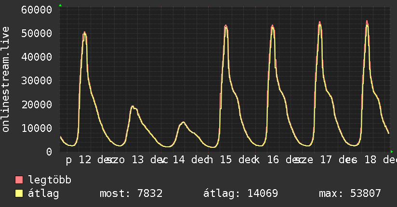Click the max: 53807 statistic
This screenshot has height=207, width=397.
click(350, 194)
